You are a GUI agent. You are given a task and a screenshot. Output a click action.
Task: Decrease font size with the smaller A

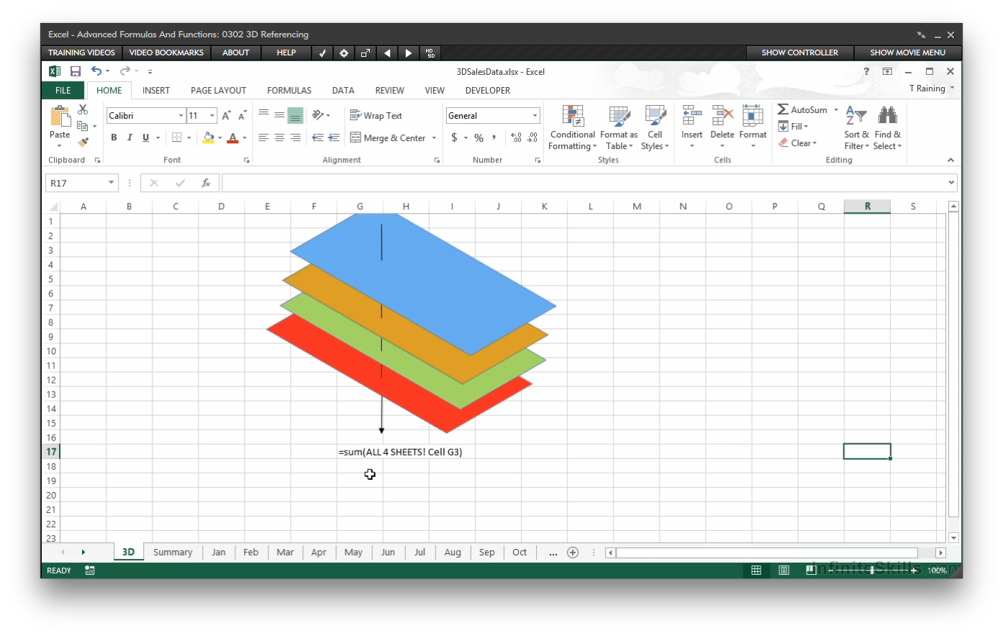(x=242, y=115)
